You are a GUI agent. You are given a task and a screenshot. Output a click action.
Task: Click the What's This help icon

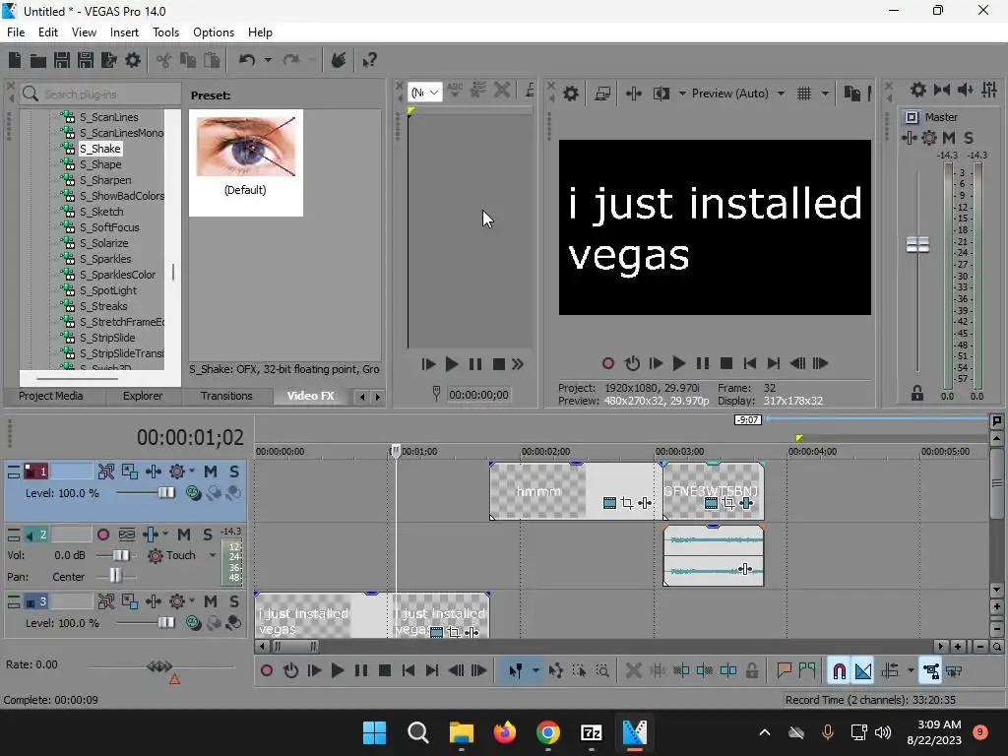[x=369, y=60]
